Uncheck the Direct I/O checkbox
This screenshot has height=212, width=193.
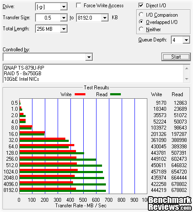[141, 6]
